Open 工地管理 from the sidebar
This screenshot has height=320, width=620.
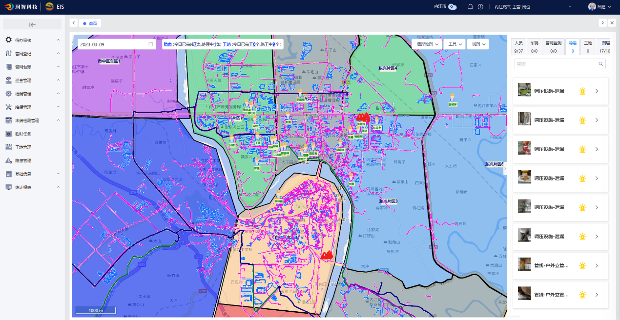pos(23,147)
